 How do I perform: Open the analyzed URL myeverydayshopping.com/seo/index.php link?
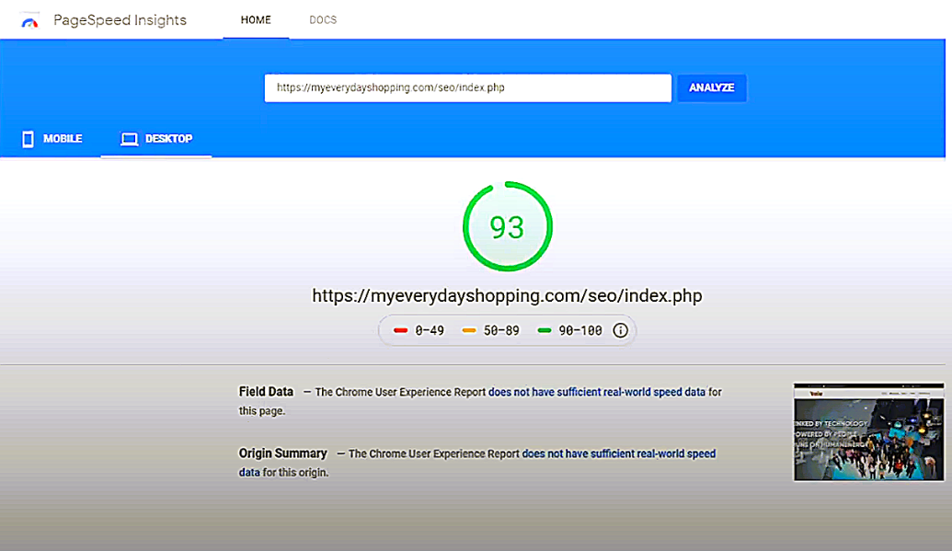pos(507,295)
